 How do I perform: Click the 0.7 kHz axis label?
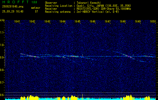pyautogui.click(x=2, y=82)
